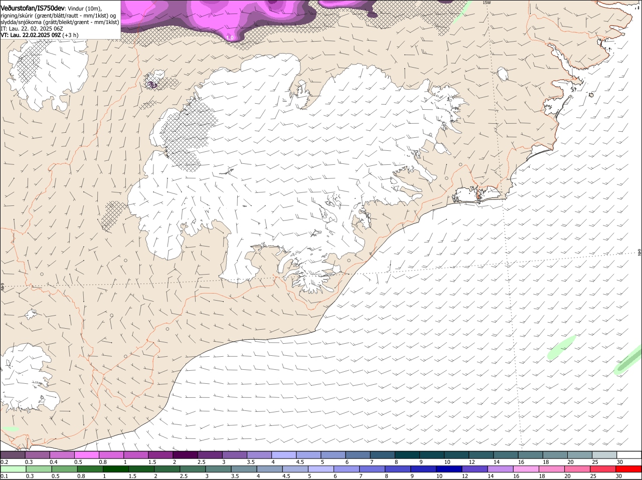642x480 pixels.
Task: Click the lavender swatch labeled 4, purple scale
Action: pyautogui.click(x=284, y=455)
